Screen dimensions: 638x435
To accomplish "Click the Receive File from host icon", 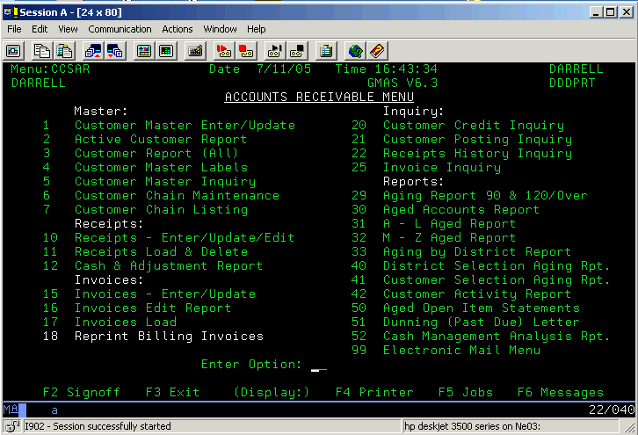I will click(114, 51).
